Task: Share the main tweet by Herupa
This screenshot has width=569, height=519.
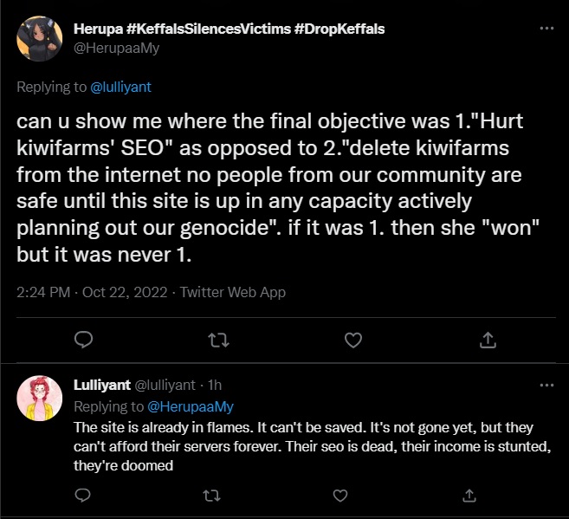Action: pos(488,340)
